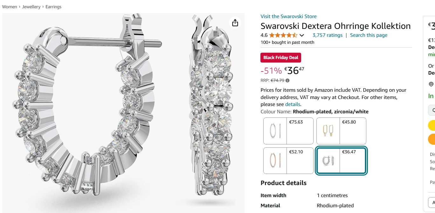The height and width of the screenshot is (213, 435).
Task: Open the 3,757 ratings link
Action: 327,35
